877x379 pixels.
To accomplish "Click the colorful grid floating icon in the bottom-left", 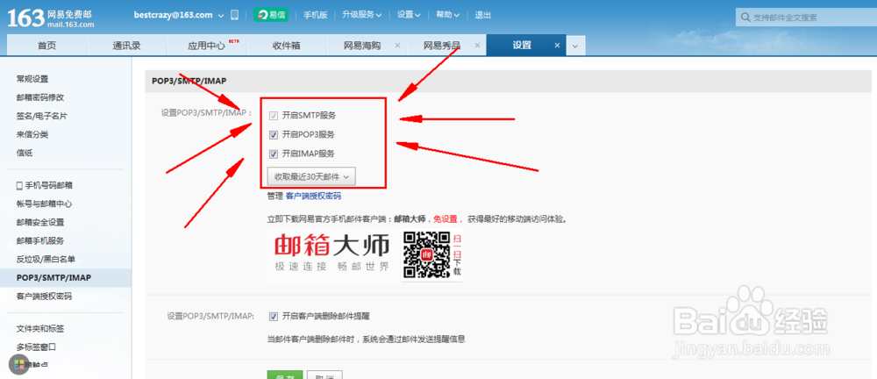I will [19, 364].
